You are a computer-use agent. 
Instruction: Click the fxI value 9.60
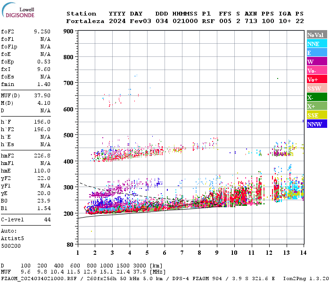click(x=44, y=69)
